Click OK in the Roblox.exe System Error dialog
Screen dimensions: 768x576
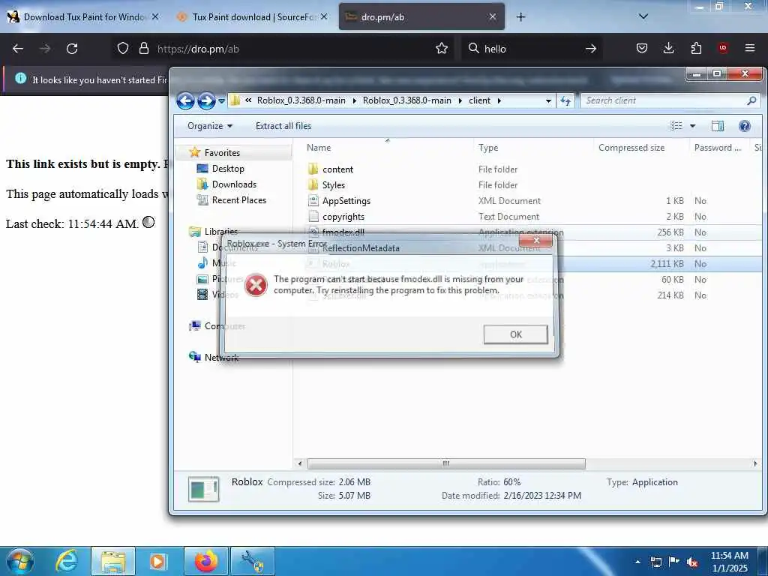click(x=515, y=334)
